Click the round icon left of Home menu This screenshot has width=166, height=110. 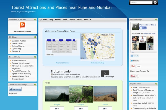pos(41,20)
